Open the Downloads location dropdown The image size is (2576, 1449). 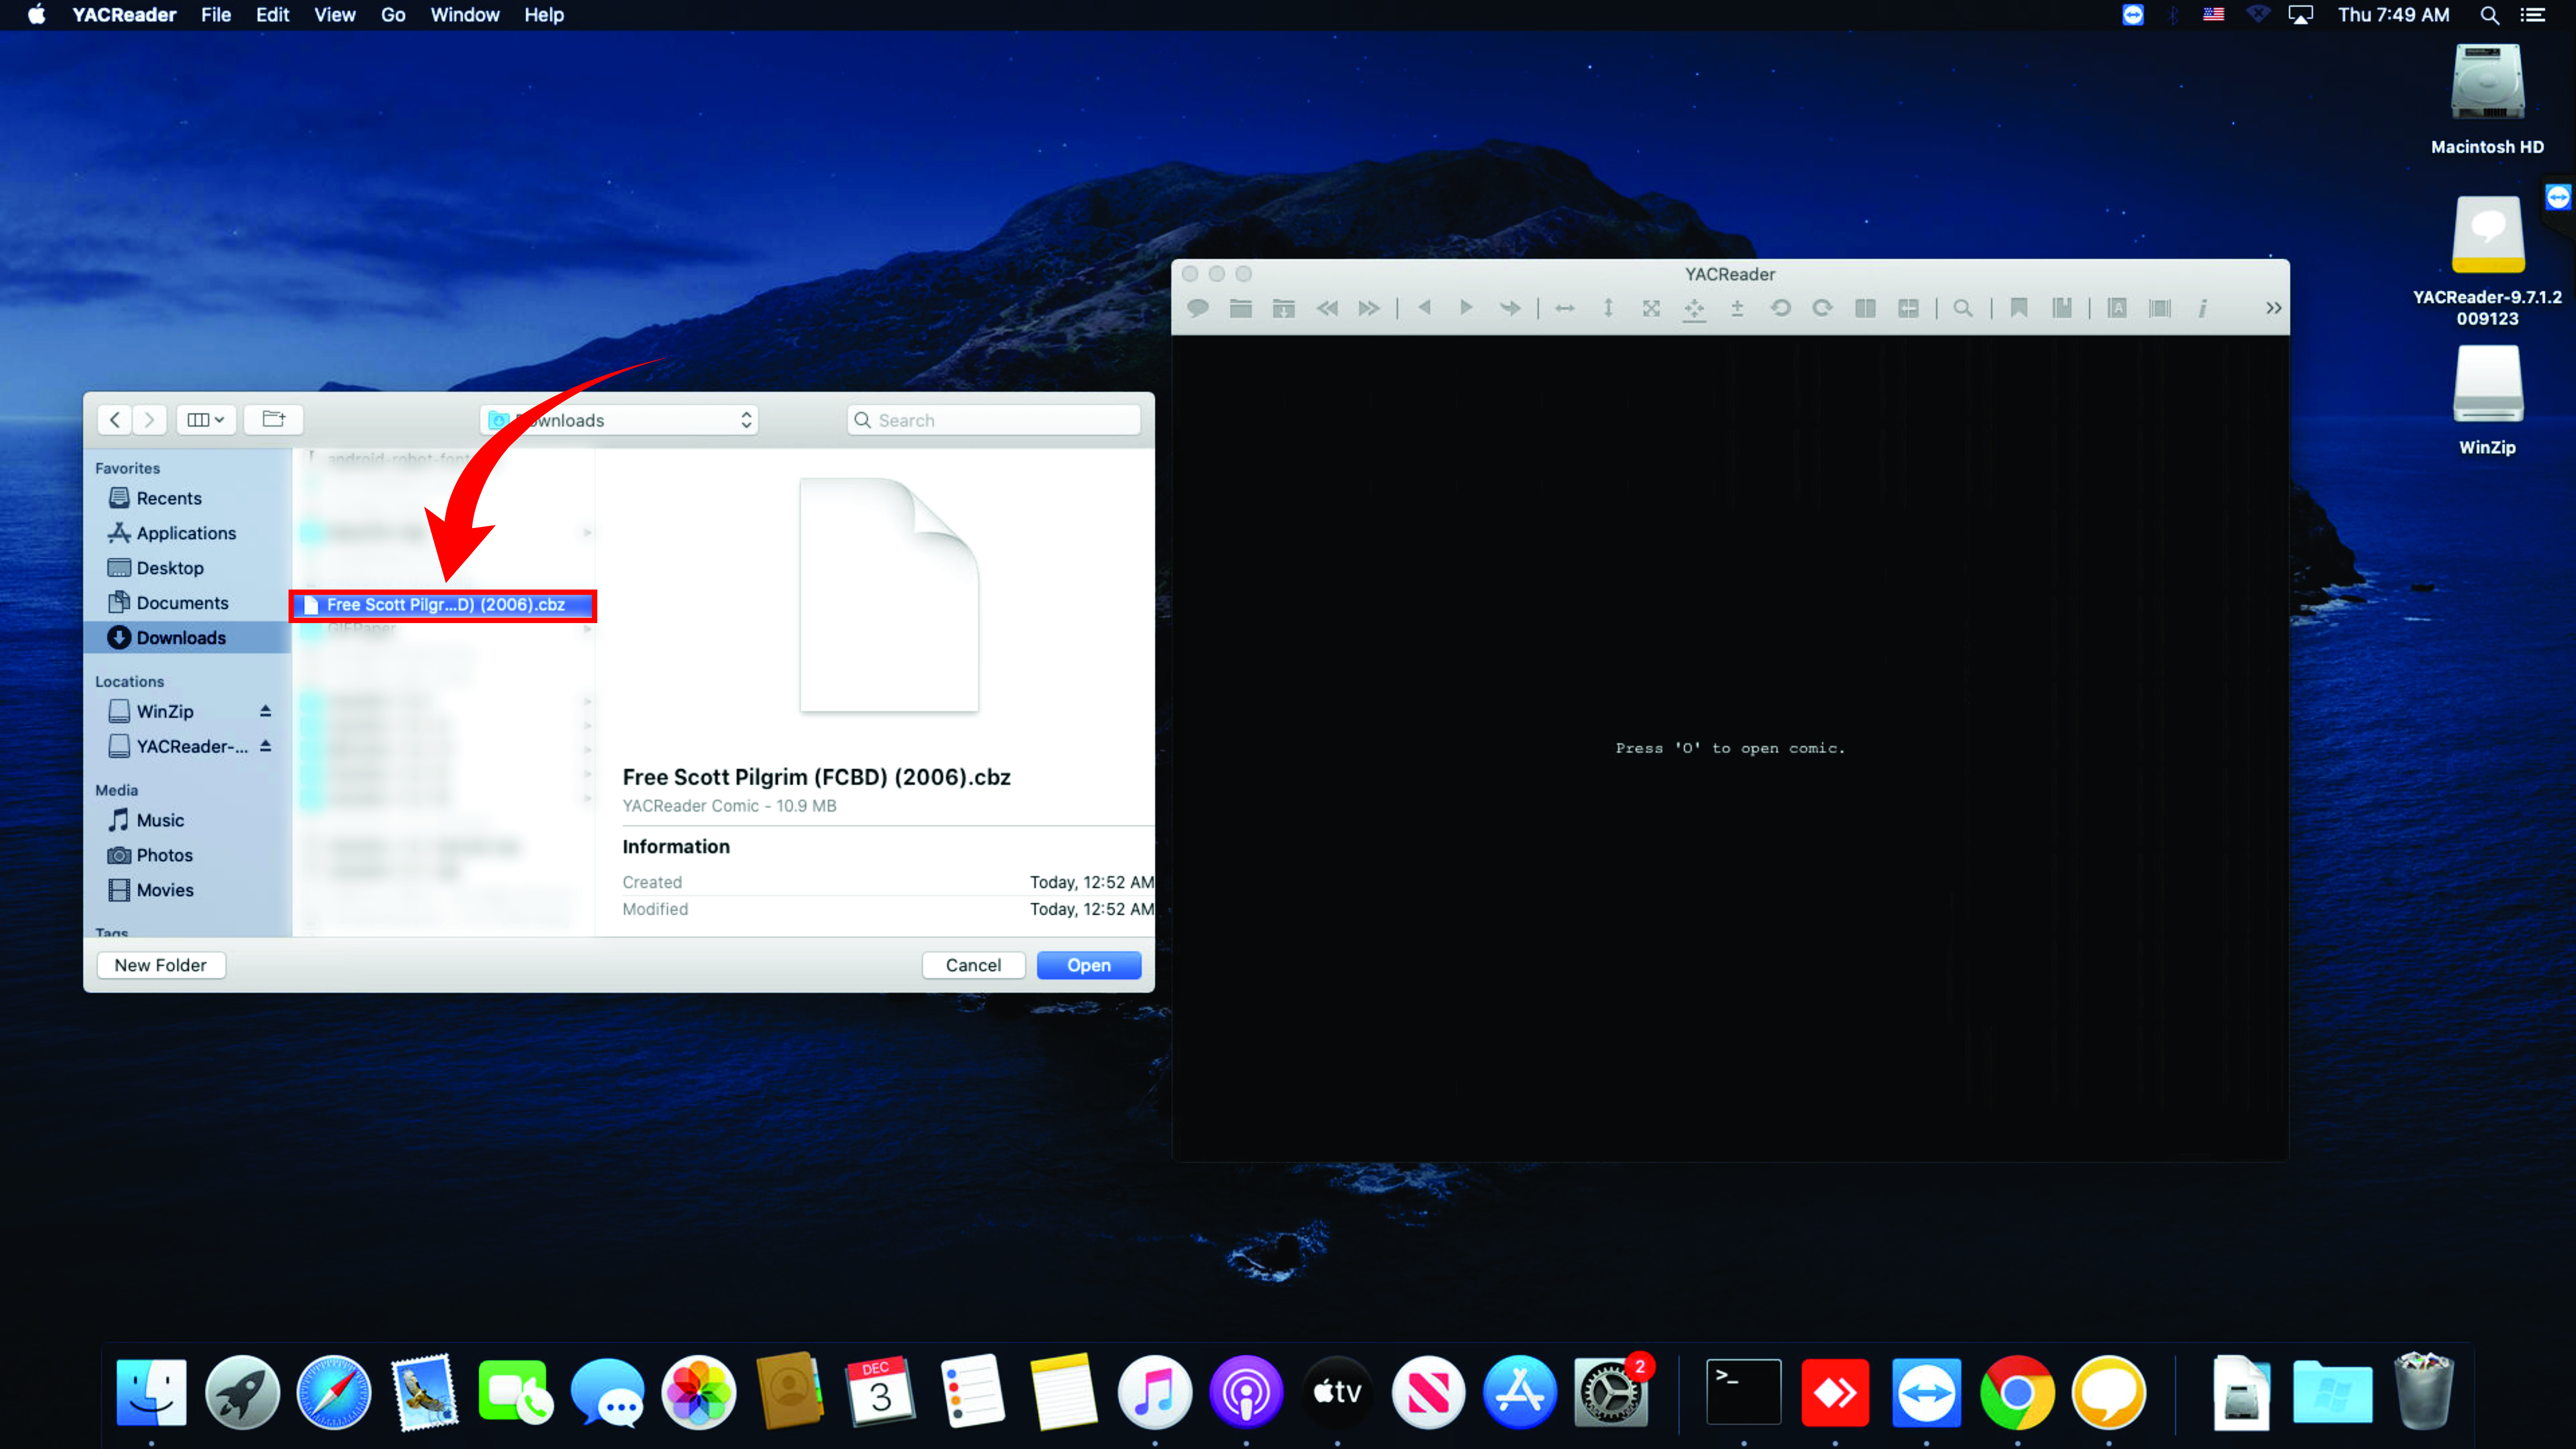coord(620,420)
